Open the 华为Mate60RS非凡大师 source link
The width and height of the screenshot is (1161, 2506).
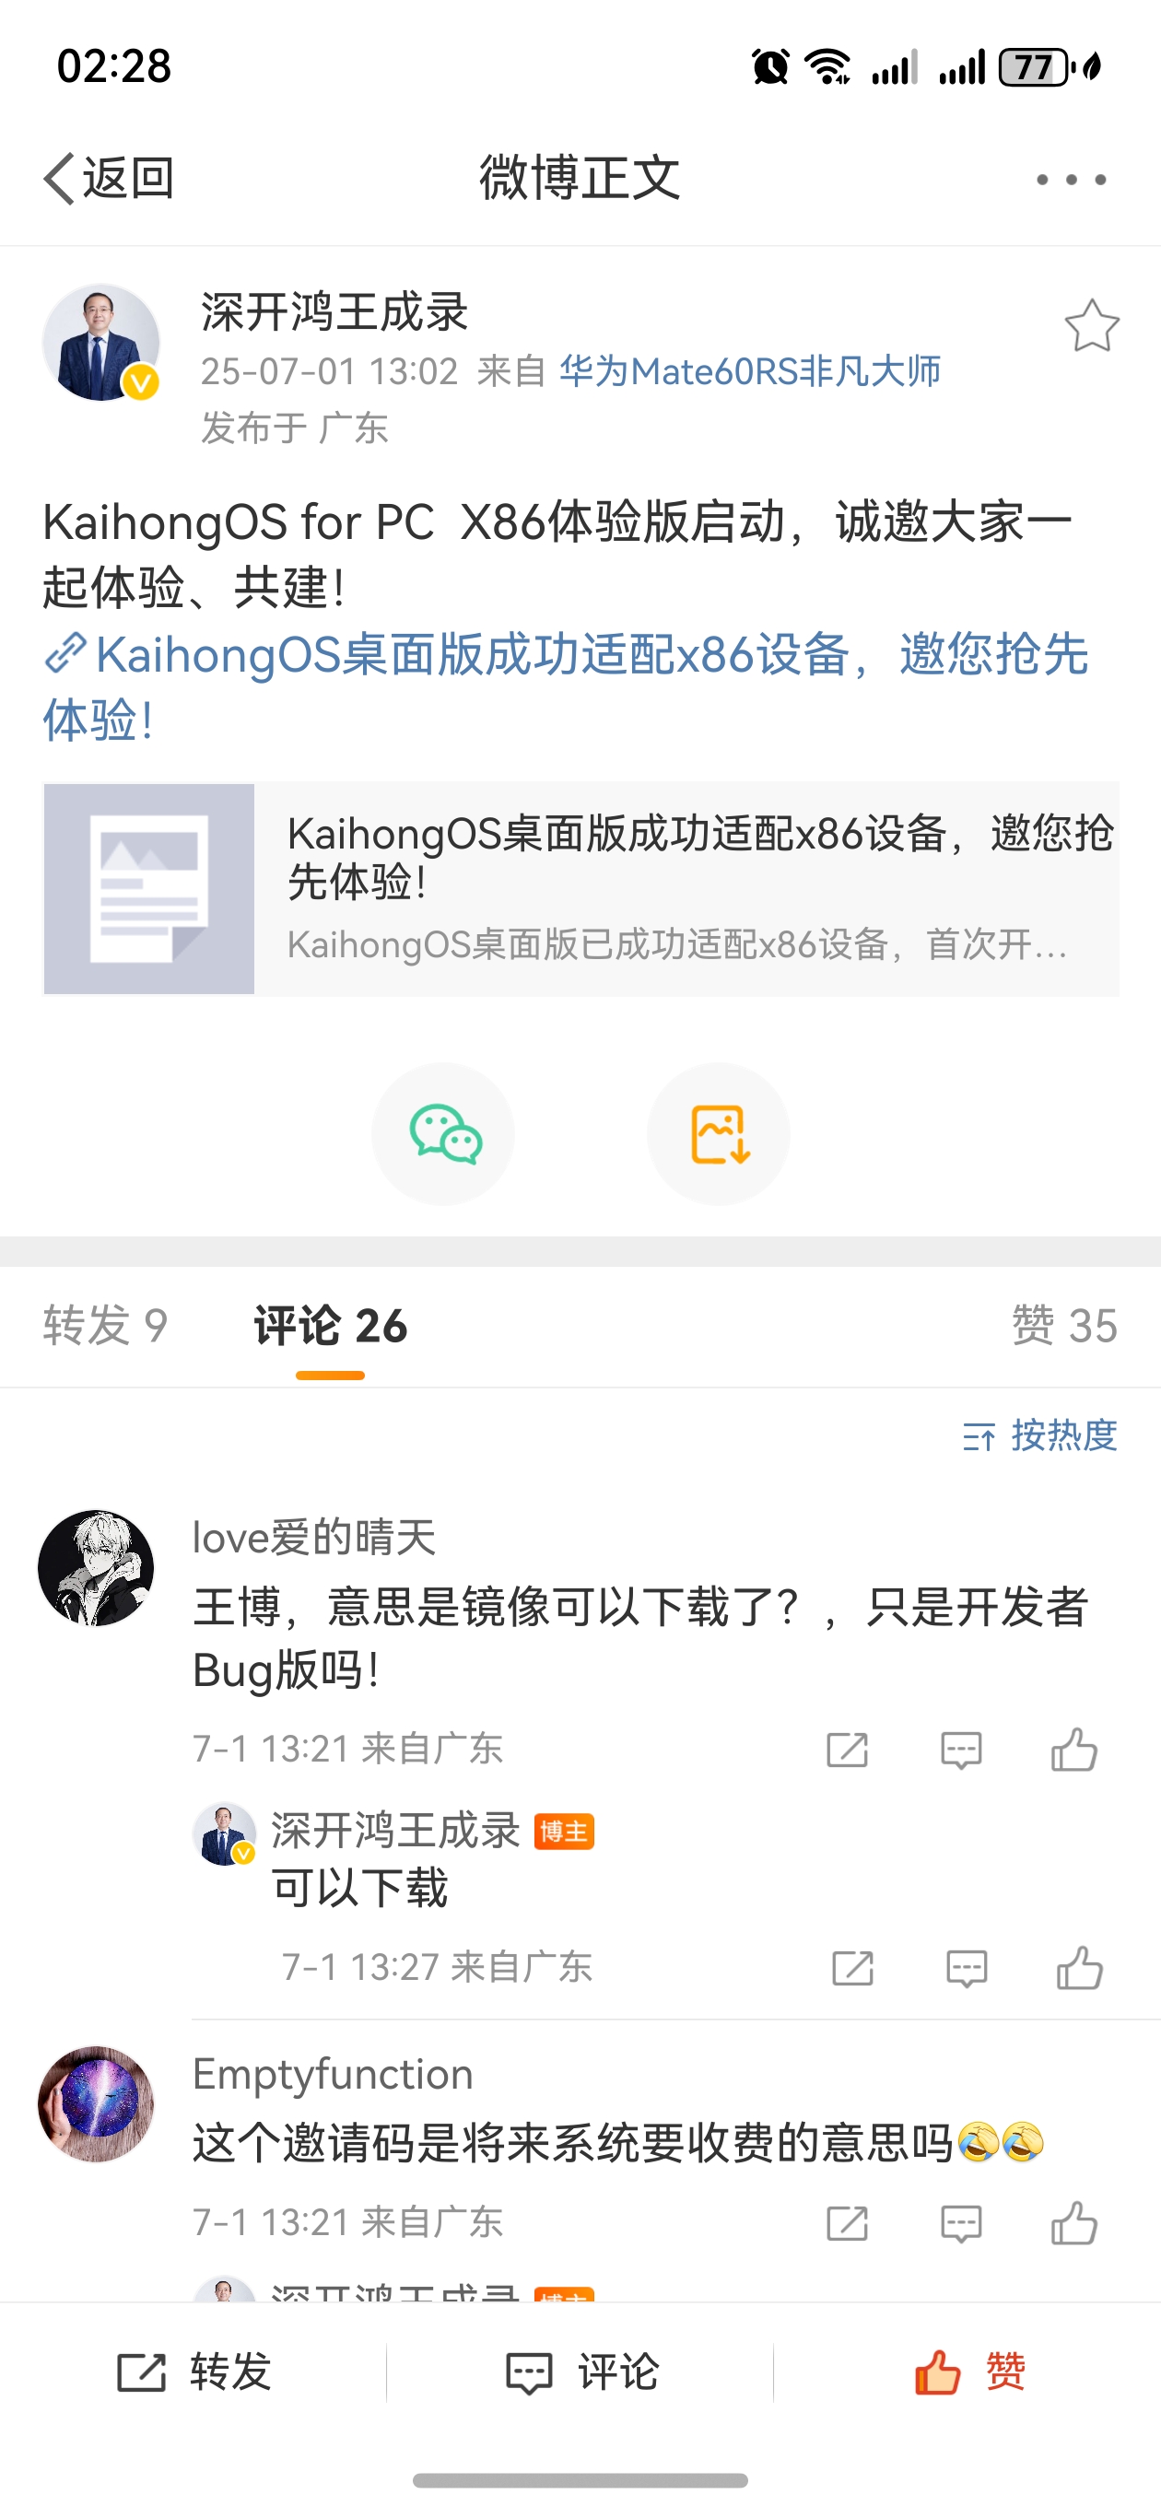click(749, 372)
